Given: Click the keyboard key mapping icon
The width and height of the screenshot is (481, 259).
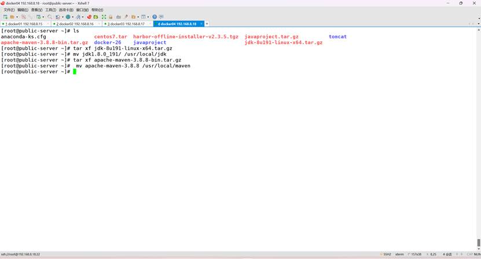Looking at the screenshot, I should tap(119, 17).
